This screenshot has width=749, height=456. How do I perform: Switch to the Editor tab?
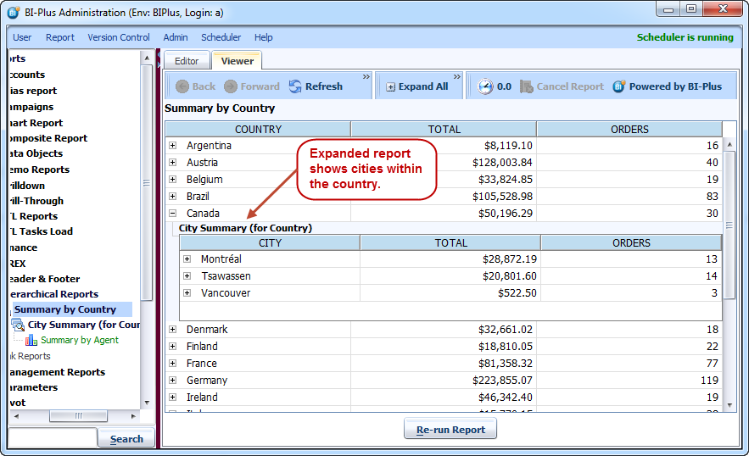(x=187, y=61)
